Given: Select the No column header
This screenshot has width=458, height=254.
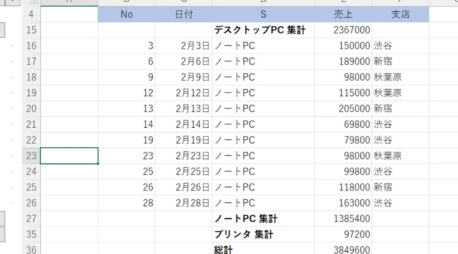Looking at the screenshot, I should coord(127,14).
